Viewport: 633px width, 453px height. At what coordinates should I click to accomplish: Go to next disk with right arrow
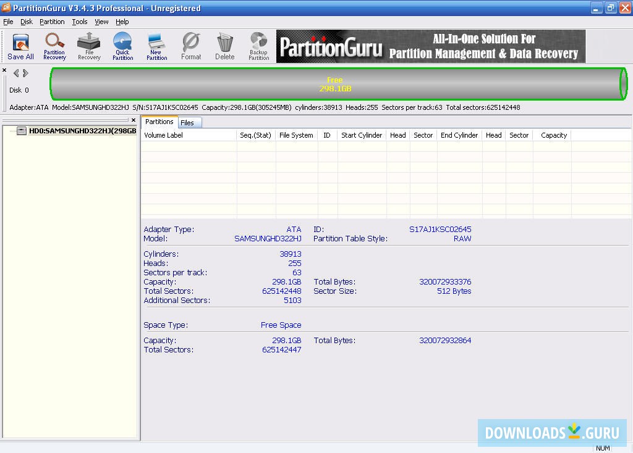pyautogui.click(x=26, y=73)
